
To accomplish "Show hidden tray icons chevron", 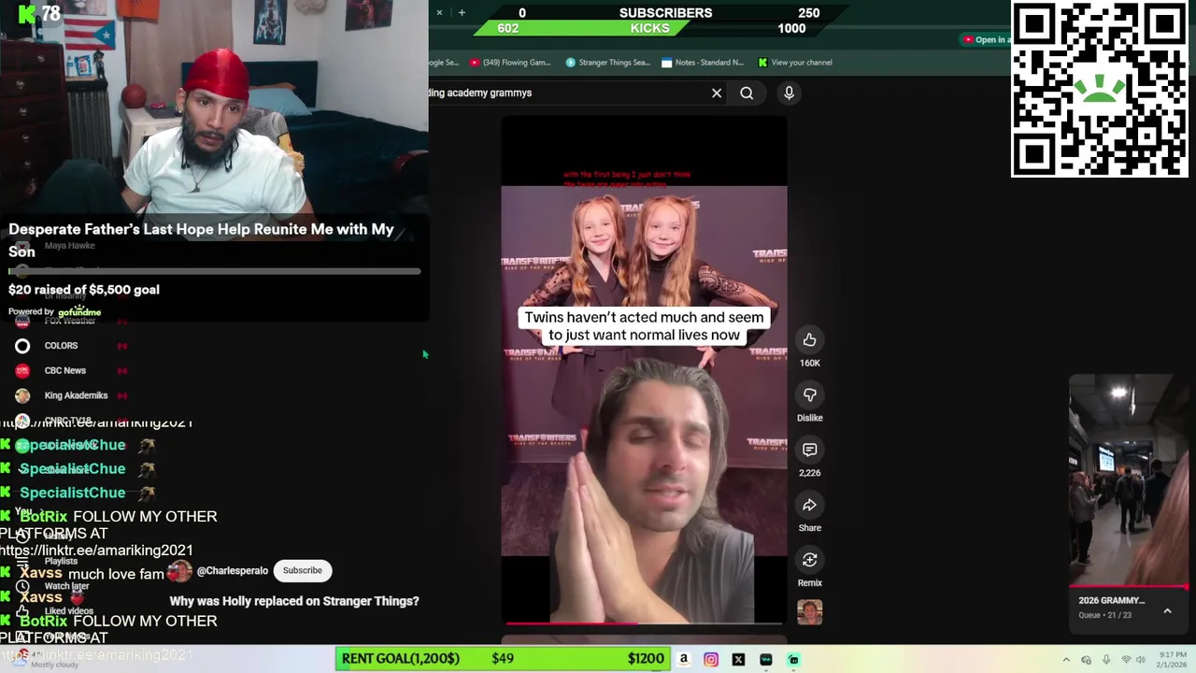I will pyautogui.click(x=1066, y=660).
